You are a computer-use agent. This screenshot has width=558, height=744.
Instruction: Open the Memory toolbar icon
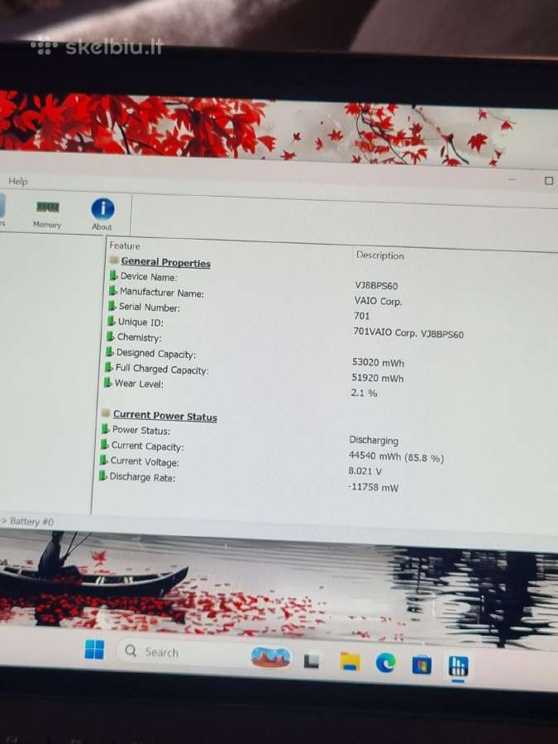pos(47,214)
